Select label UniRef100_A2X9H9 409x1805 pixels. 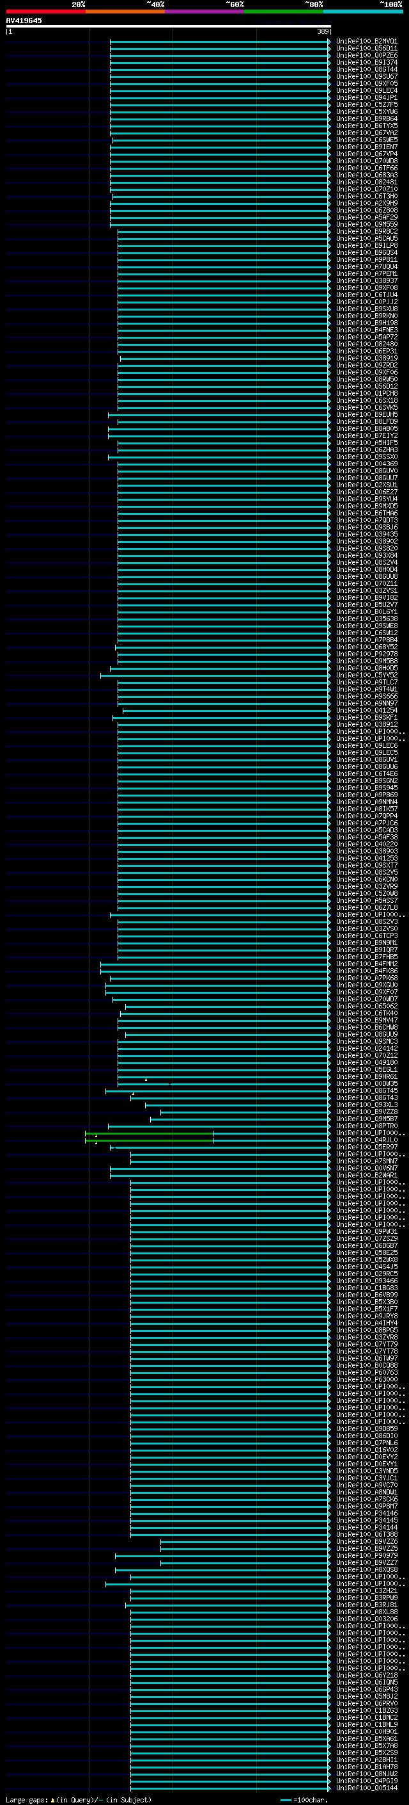pyautogui.click(x=367, y=203)
